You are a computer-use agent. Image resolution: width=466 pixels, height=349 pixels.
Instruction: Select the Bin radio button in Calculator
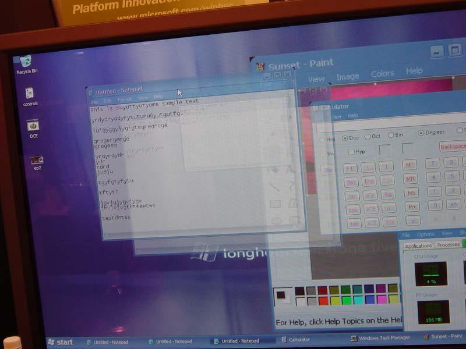coord(396,135)
